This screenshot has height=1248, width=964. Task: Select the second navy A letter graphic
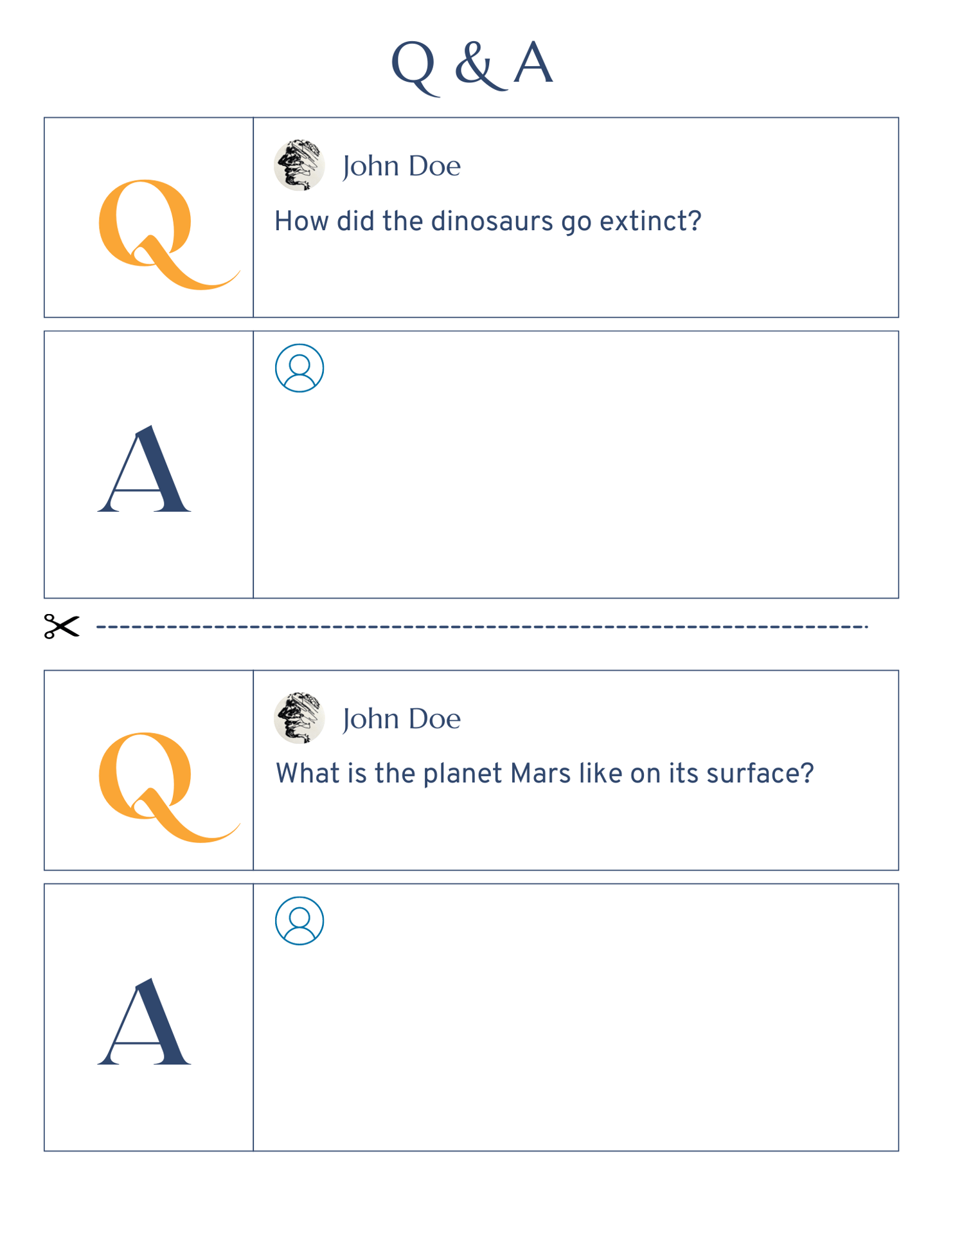pyautogui.click(x=144, y=1022)
